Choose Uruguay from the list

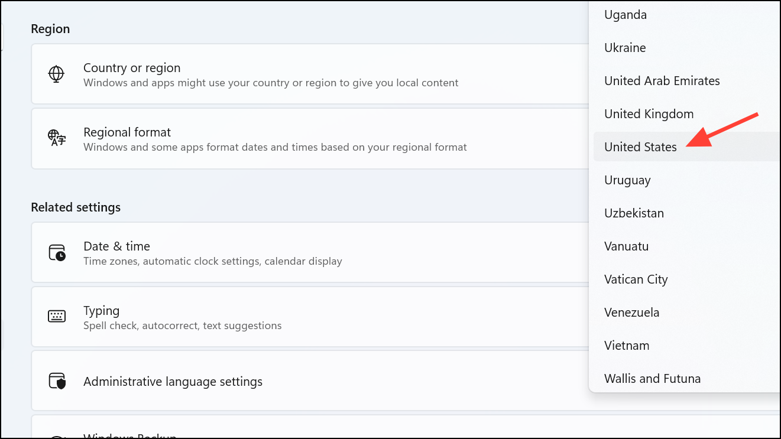[x=627, y=180]
